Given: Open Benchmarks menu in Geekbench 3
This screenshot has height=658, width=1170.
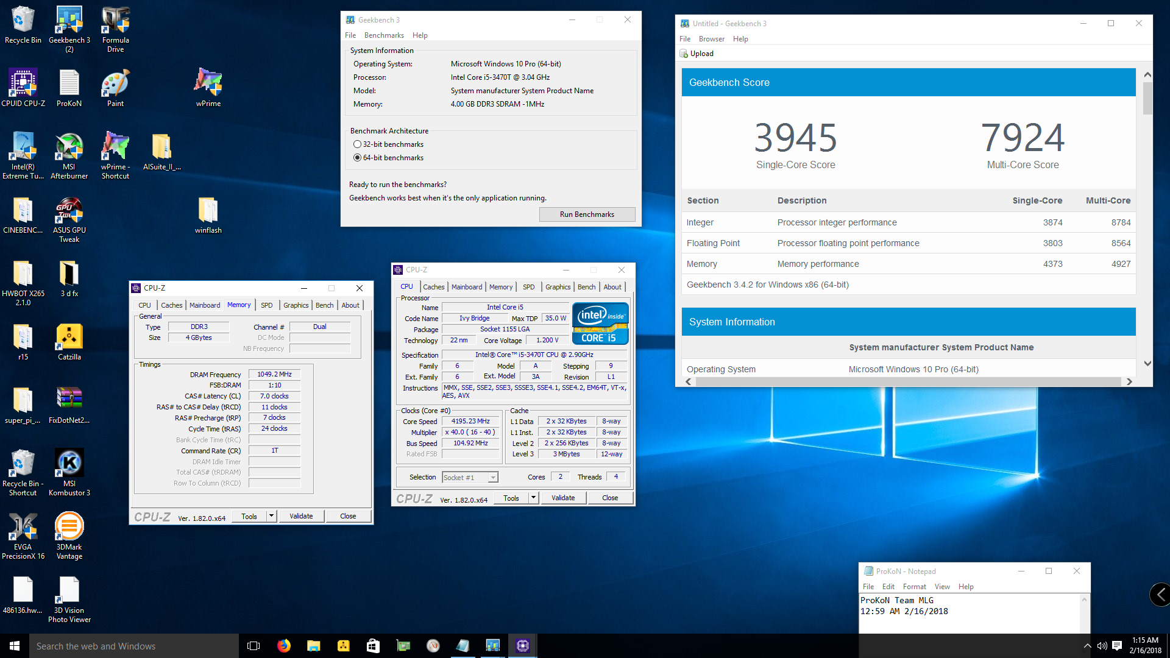Looking at the screenshot, I should (384, 35).
